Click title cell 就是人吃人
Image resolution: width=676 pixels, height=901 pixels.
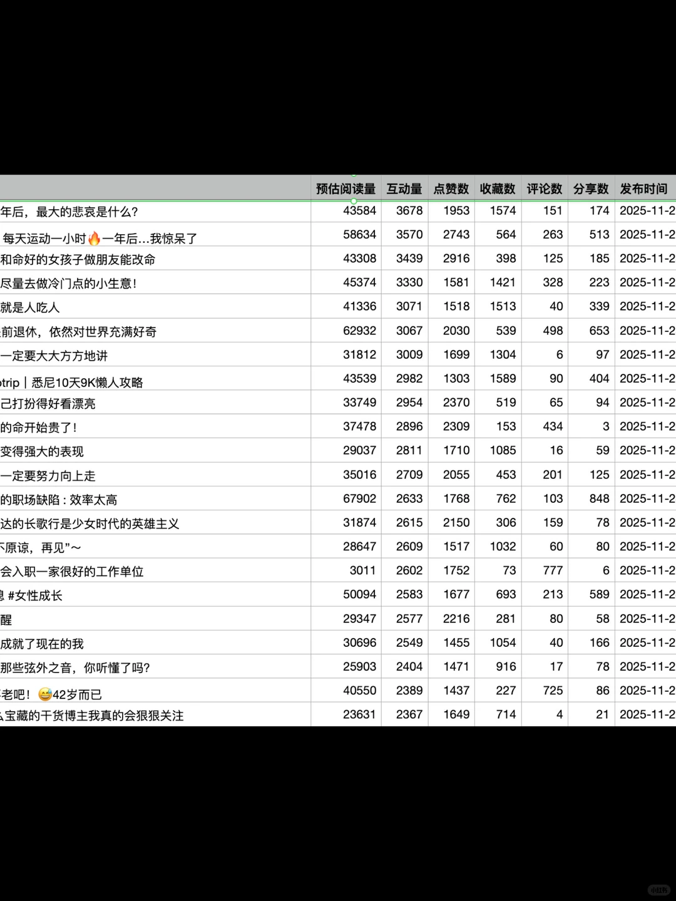(155, 307)
